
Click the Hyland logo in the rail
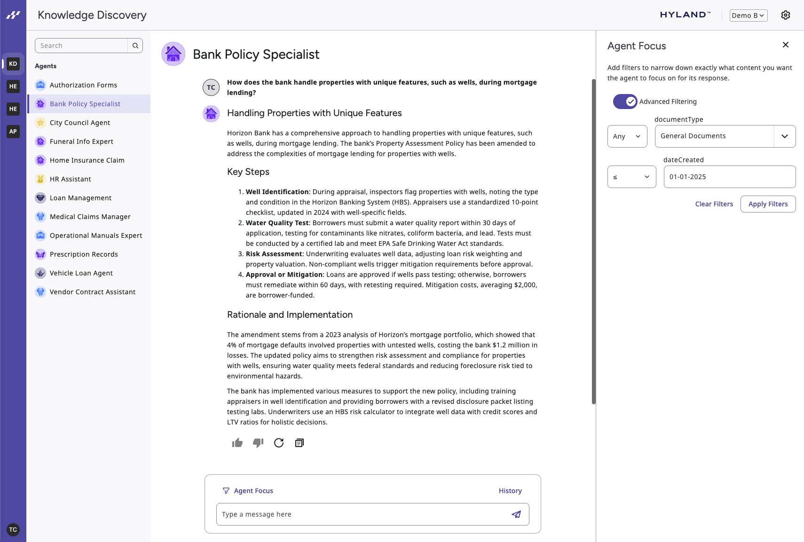(13, 15)
